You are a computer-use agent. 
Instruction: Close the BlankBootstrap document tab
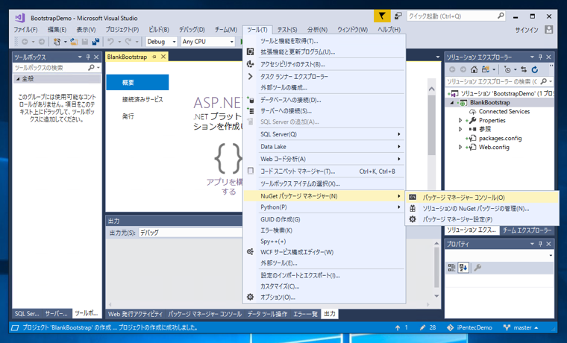[163, 57]
